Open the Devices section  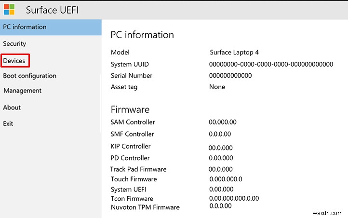click(14, 61)
